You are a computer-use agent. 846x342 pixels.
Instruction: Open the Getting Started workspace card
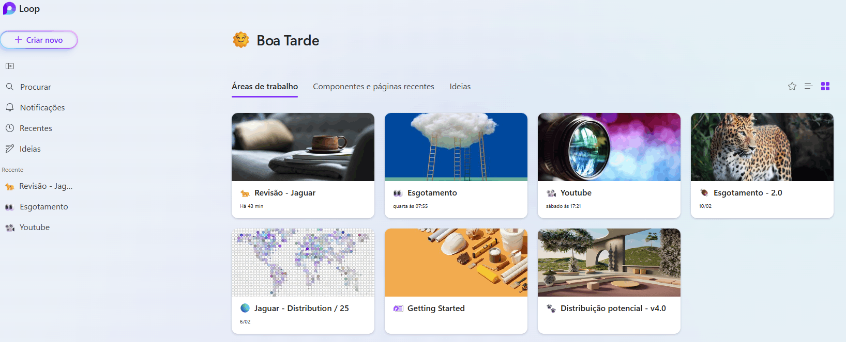point(456,281)
